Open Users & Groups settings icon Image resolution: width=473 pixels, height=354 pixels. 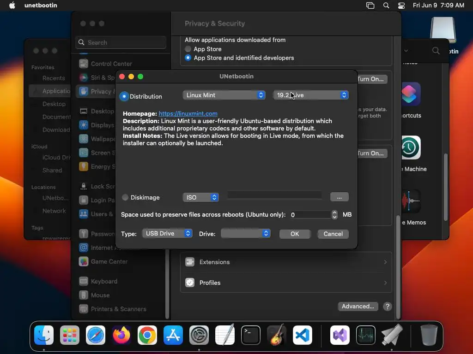[x=84, y=214]
